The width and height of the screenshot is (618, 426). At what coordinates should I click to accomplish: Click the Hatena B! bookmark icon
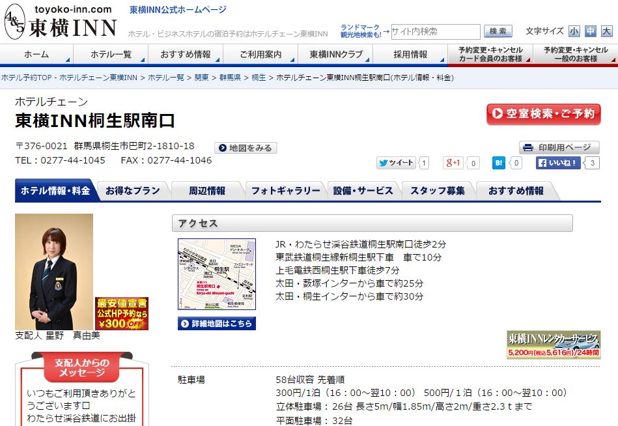[x=499, y=163]
